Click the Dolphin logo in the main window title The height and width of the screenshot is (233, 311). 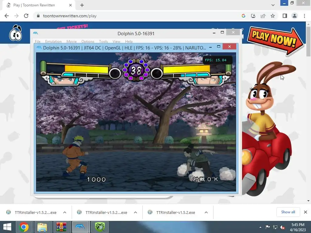(x=36, y=33)
